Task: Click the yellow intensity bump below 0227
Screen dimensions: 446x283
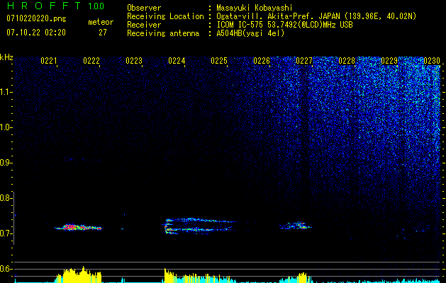Action: (301, 277)
